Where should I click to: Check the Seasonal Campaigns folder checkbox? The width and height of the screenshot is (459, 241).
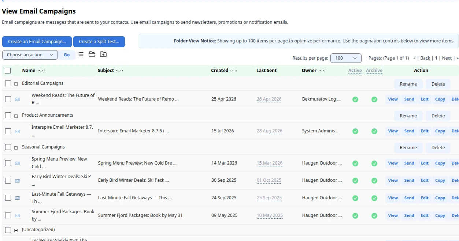(x=8, y=147)
